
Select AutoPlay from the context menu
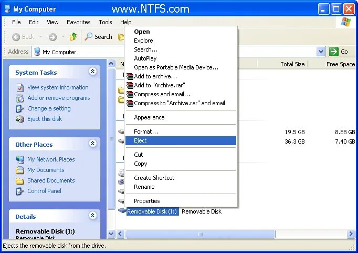click(x=181, y=58)
